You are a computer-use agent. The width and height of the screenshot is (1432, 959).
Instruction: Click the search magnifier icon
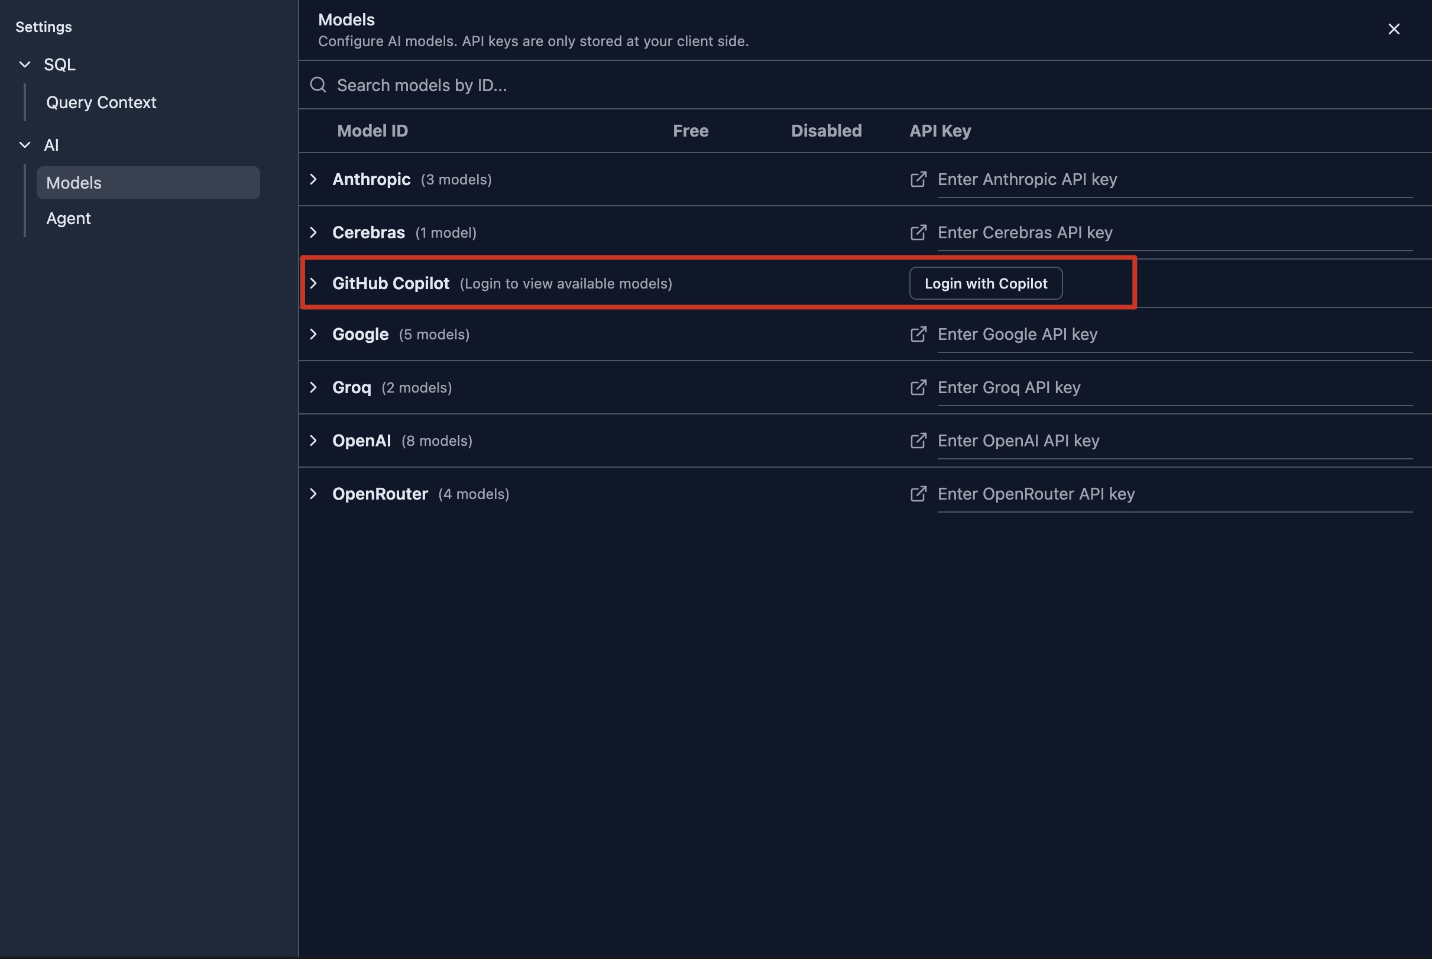click(x=318, y=85)
